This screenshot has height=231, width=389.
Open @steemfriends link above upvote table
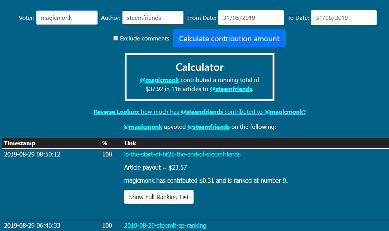coord(209,127)
